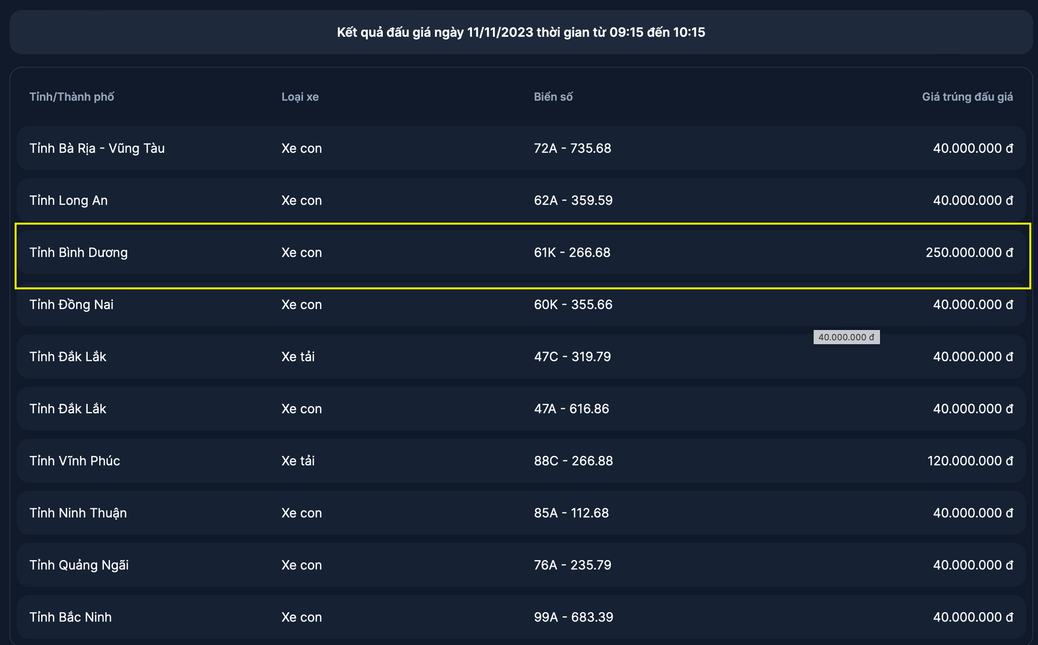Click the auction results date banner
This screenshot has height=645, width=1038.
(x=521, y=32)
